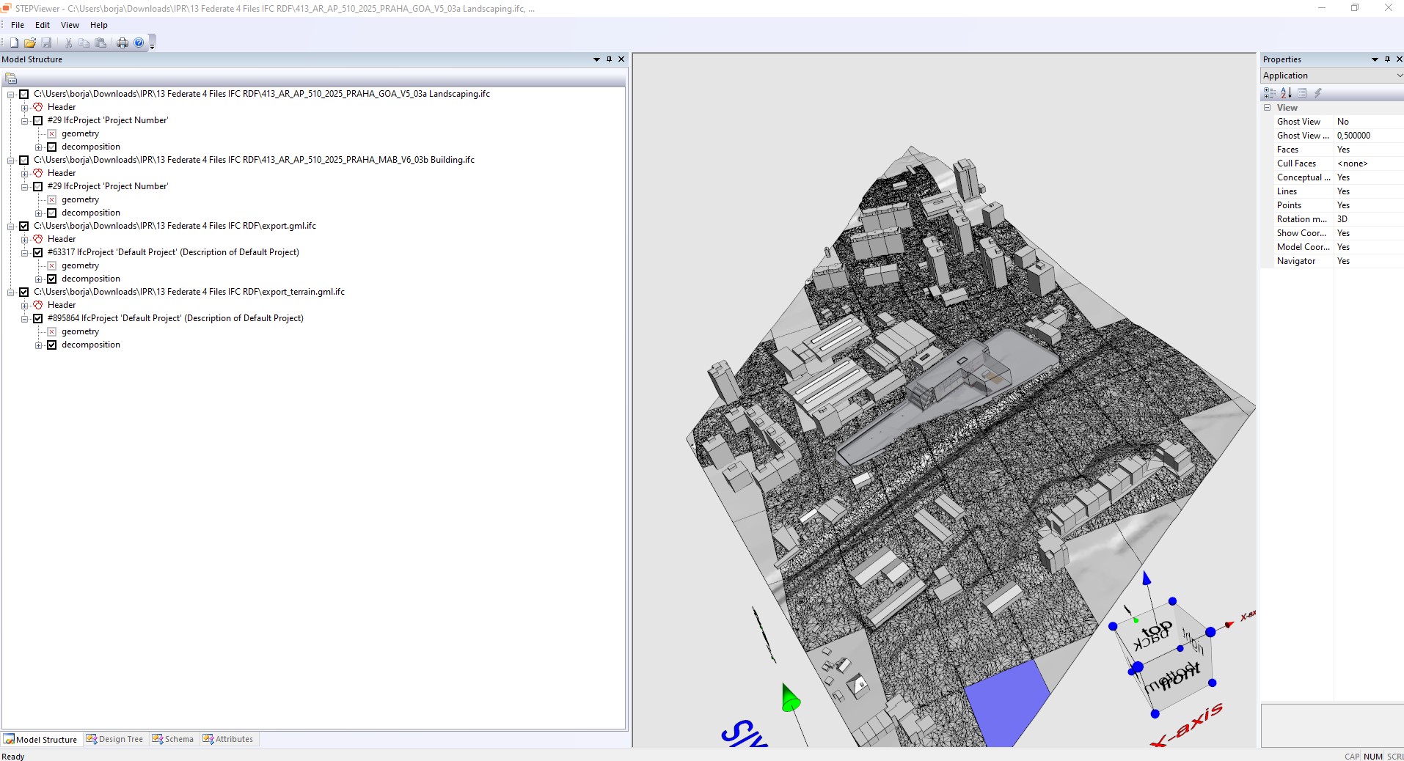Screen dimensions: 1404x761
Task: Switch properties to categorized view
Action: (1270, 93)
